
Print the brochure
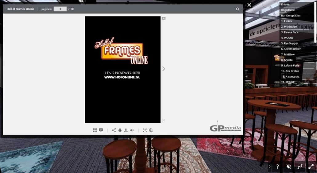click(120, 130)
